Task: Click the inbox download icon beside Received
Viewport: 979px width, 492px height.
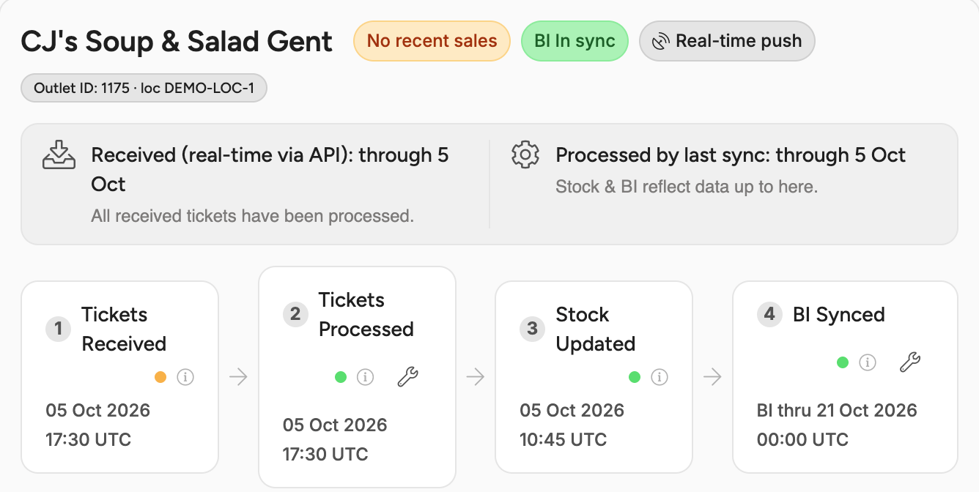Action: point(59,155)
